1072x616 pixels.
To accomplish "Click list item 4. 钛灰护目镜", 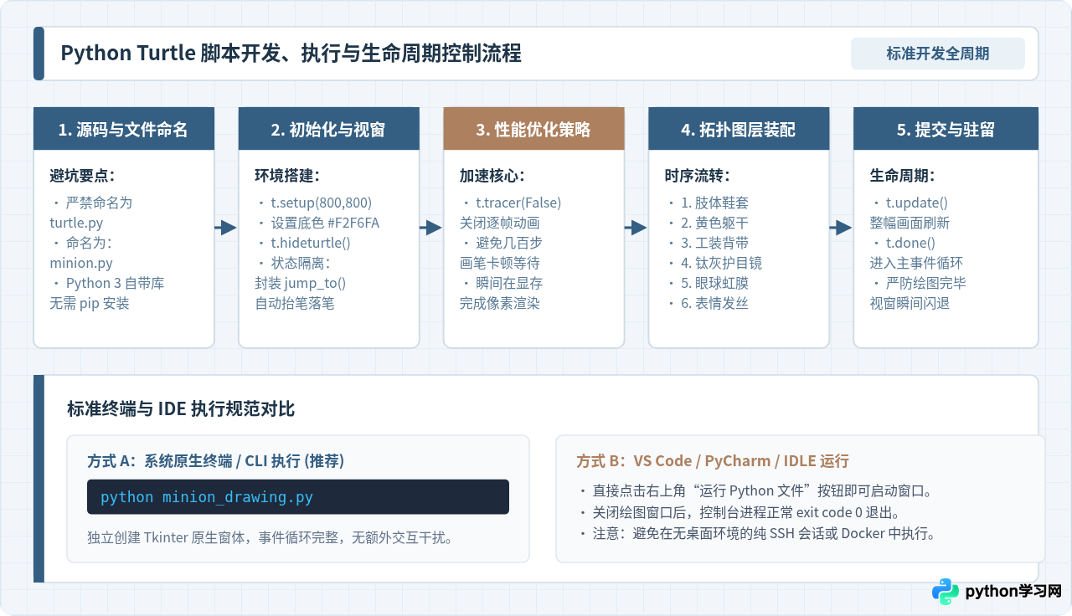I will click(x=715, y=263).
